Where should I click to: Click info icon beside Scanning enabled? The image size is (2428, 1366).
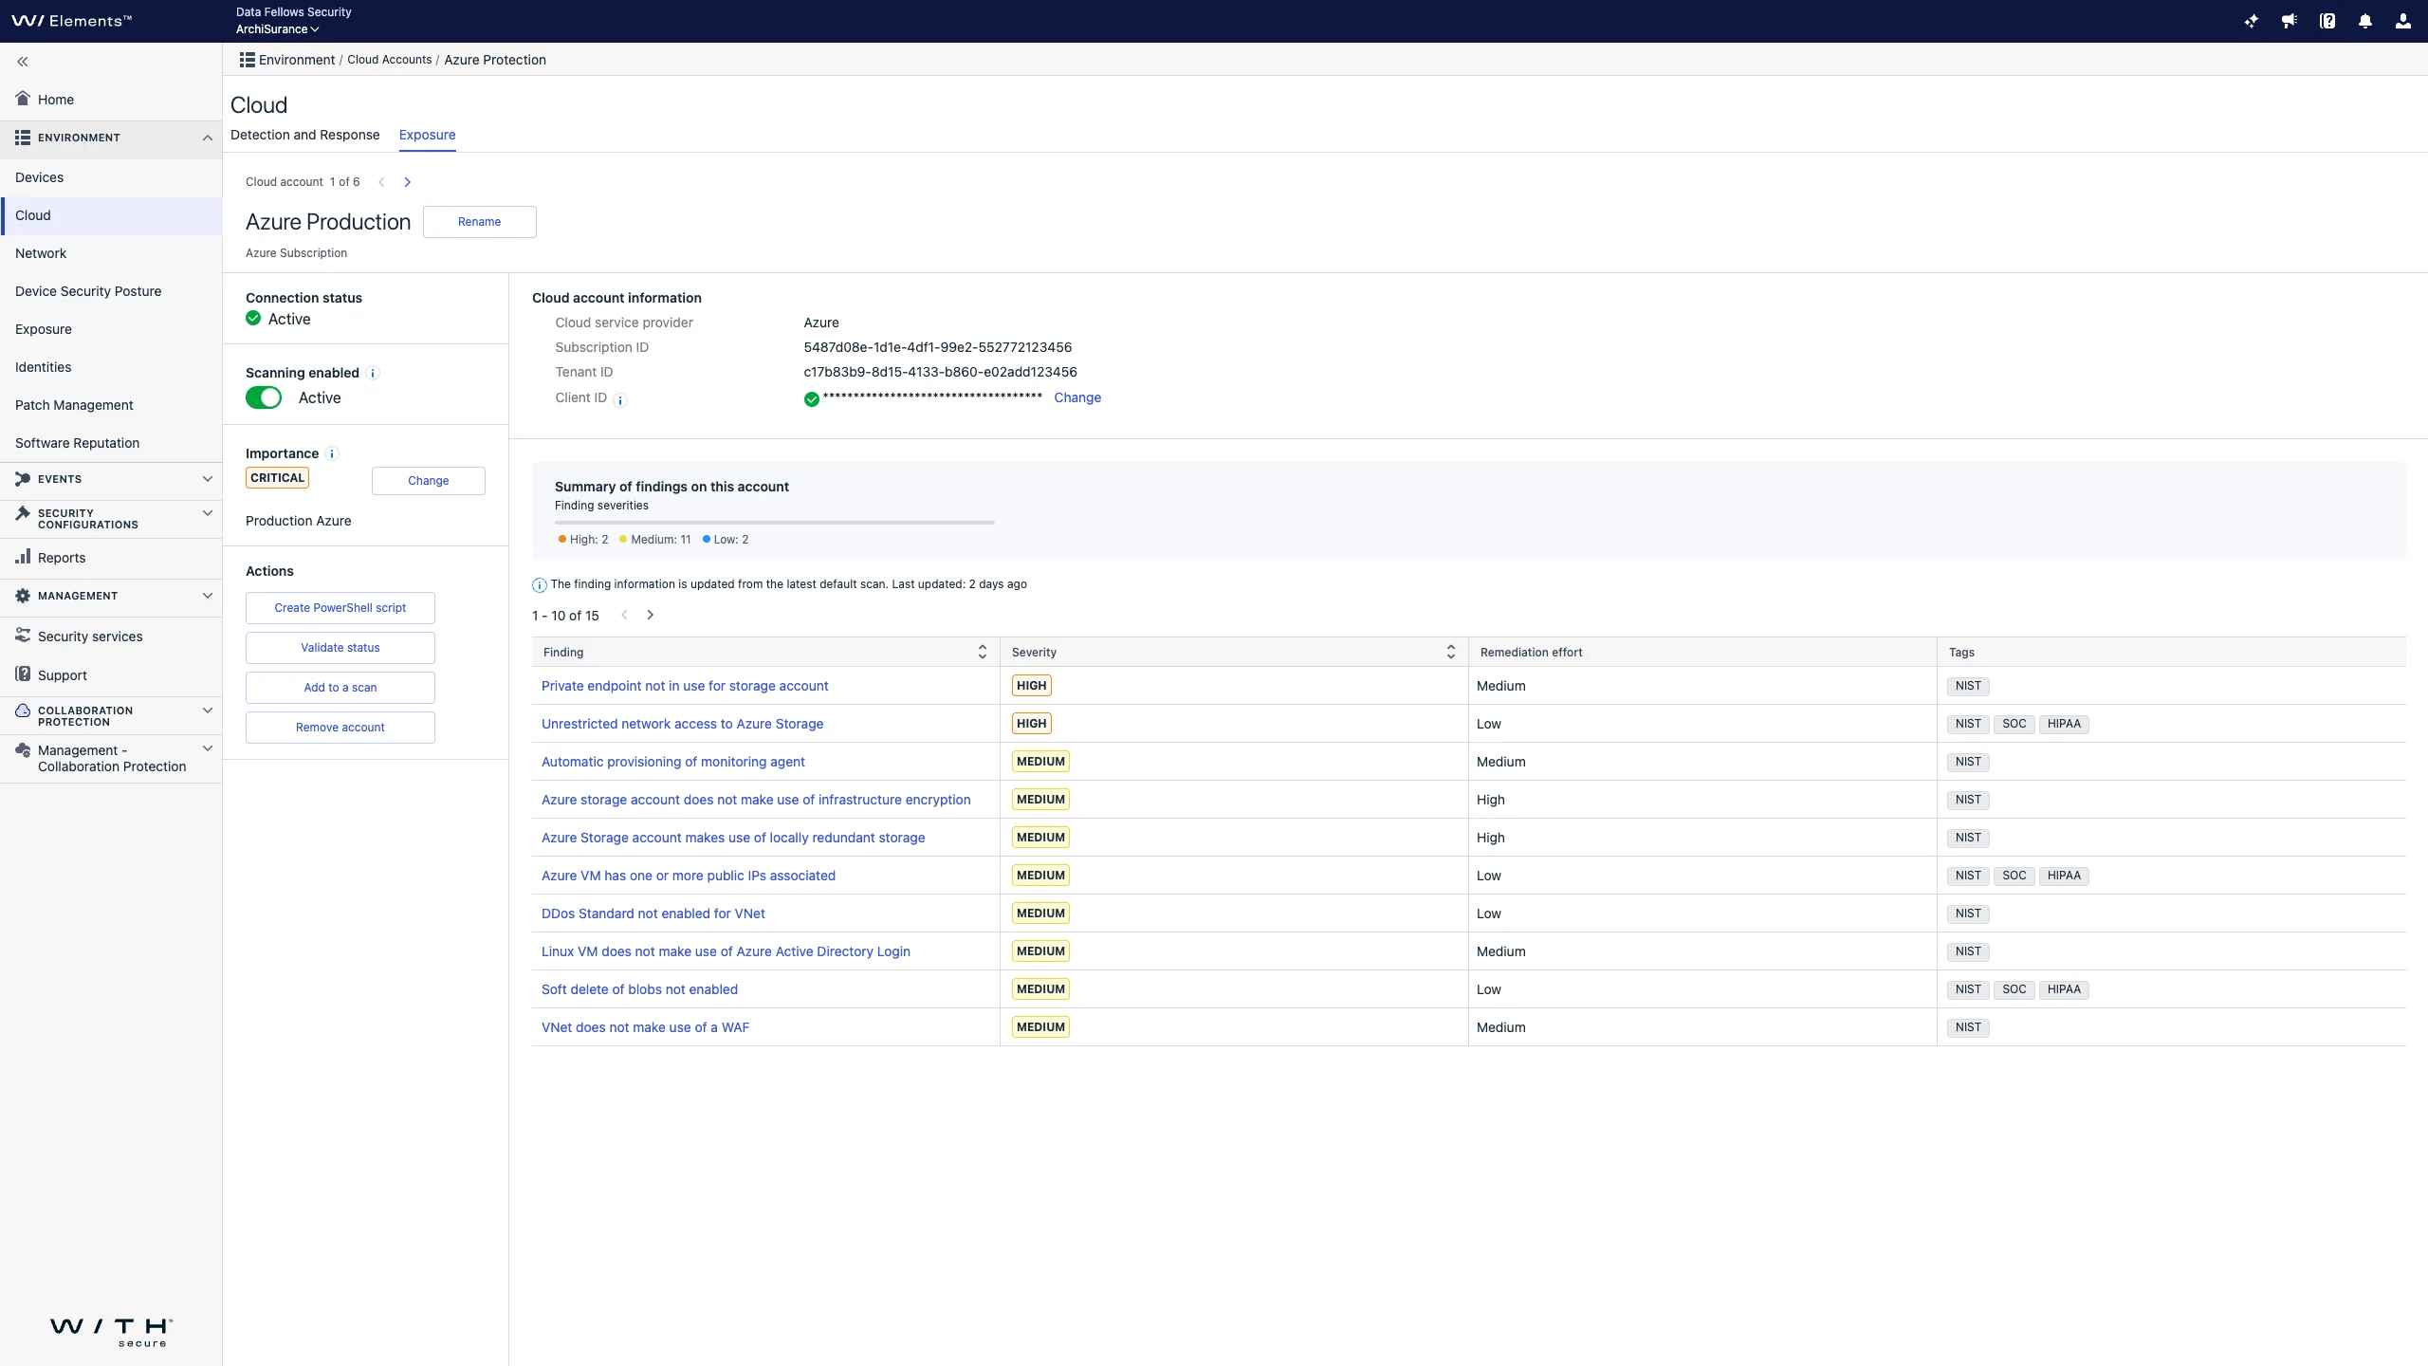tap(373, 373)
